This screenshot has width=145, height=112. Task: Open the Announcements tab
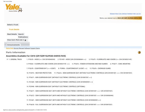pyautogui.click(x=14, y=45)
